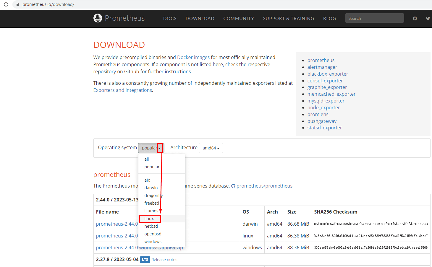
Task: Open the BLOG navigation item
Action: 329,18
